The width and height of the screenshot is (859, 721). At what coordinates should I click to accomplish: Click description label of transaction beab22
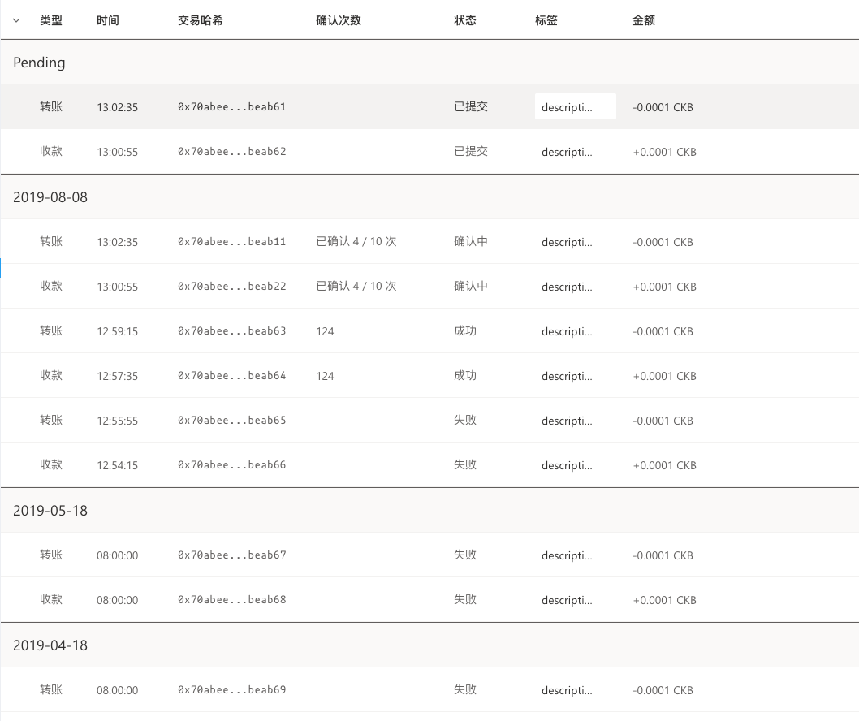tap(567, 287)
